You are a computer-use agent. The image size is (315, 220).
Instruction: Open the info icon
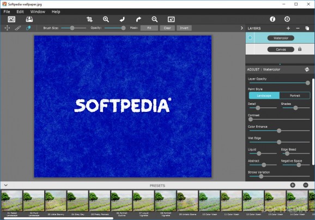[x=272, y=19]
